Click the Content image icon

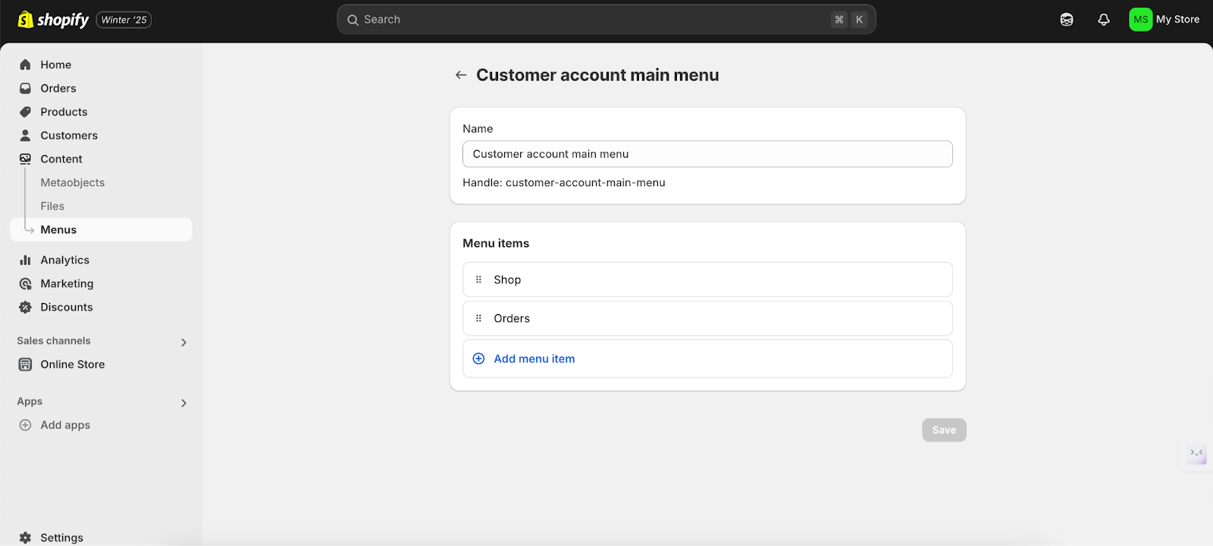pyautogui.click(x=25, y=159)
